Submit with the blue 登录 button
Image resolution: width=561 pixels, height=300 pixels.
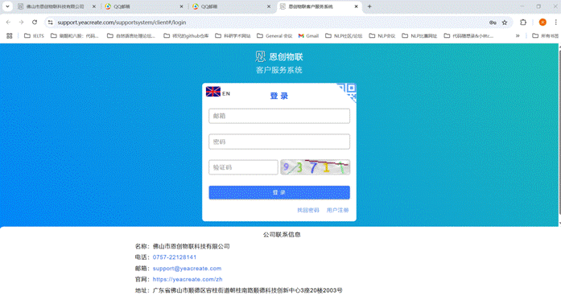point(279,192)
